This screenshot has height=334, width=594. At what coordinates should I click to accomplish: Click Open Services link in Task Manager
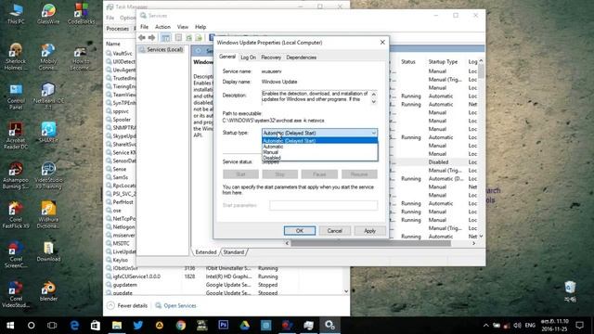pos(179,305)
